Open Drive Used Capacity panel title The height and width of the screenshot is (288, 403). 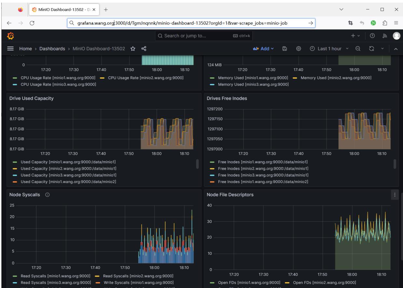pos(31,98)
